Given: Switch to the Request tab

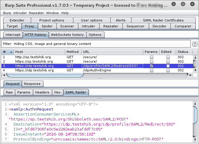Looking at the screenshot, I should pyautogui.click(x=13, y=84).
